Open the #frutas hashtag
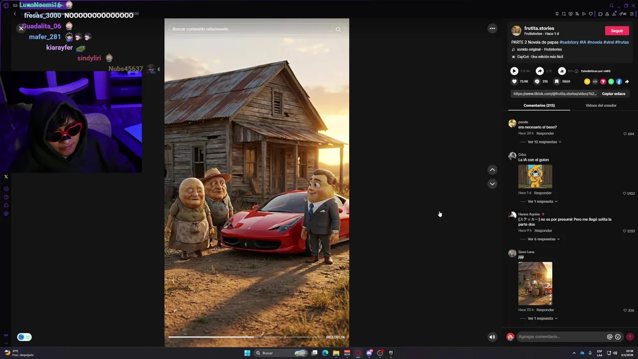The width and height of the screenshot is (638, 359). 622,42
